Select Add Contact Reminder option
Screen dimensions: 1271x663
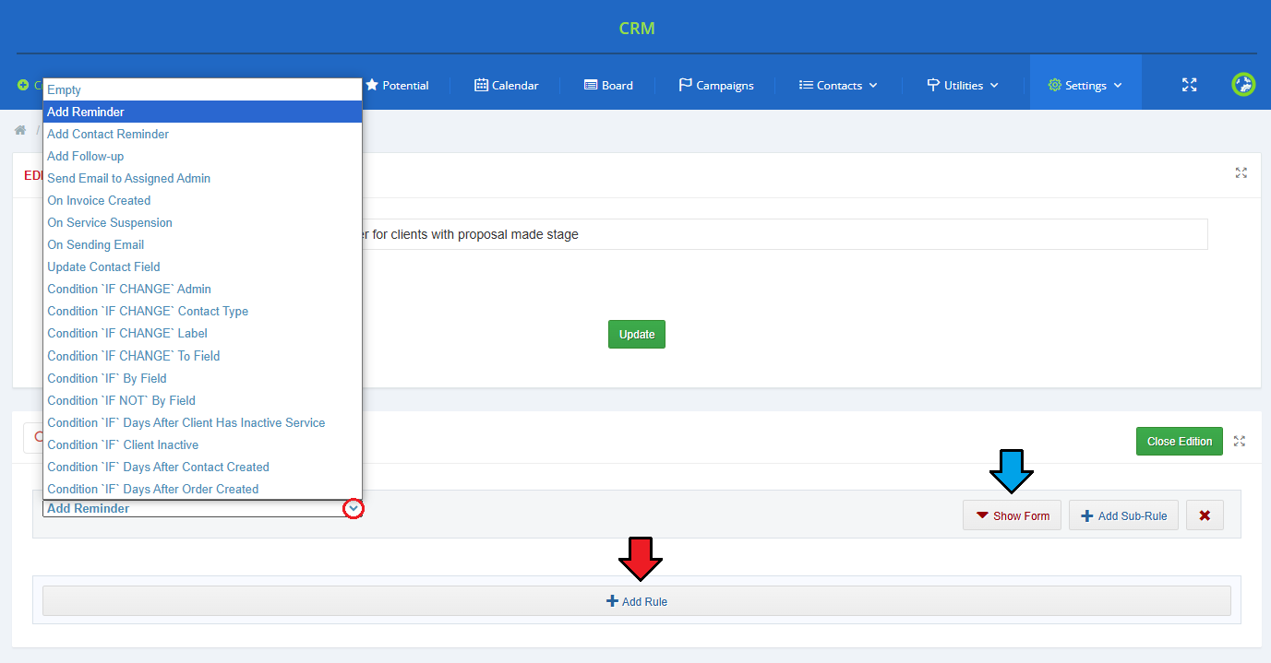pyautogui.click(x=202, y=134)
